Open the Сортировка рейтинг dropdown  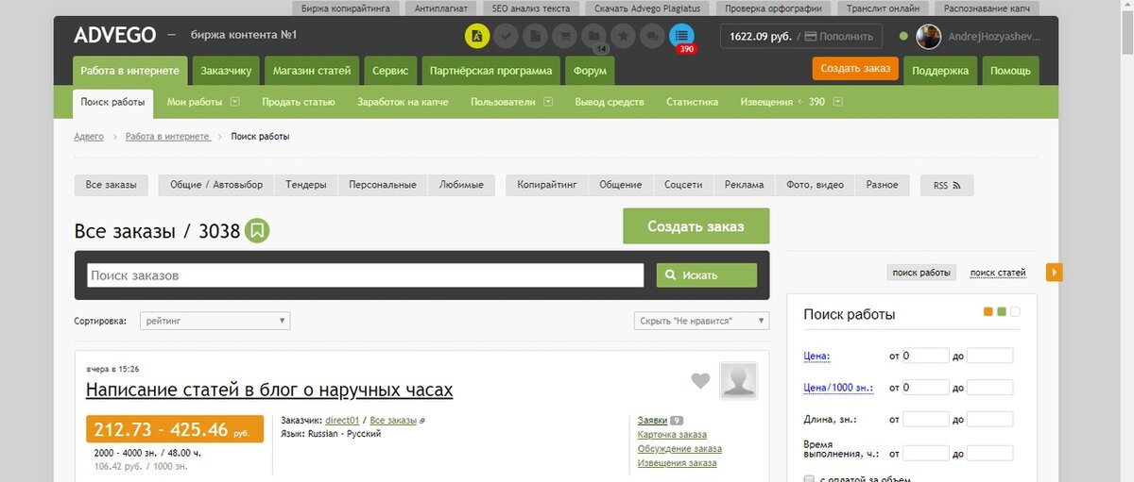click(x=215, y=321)
